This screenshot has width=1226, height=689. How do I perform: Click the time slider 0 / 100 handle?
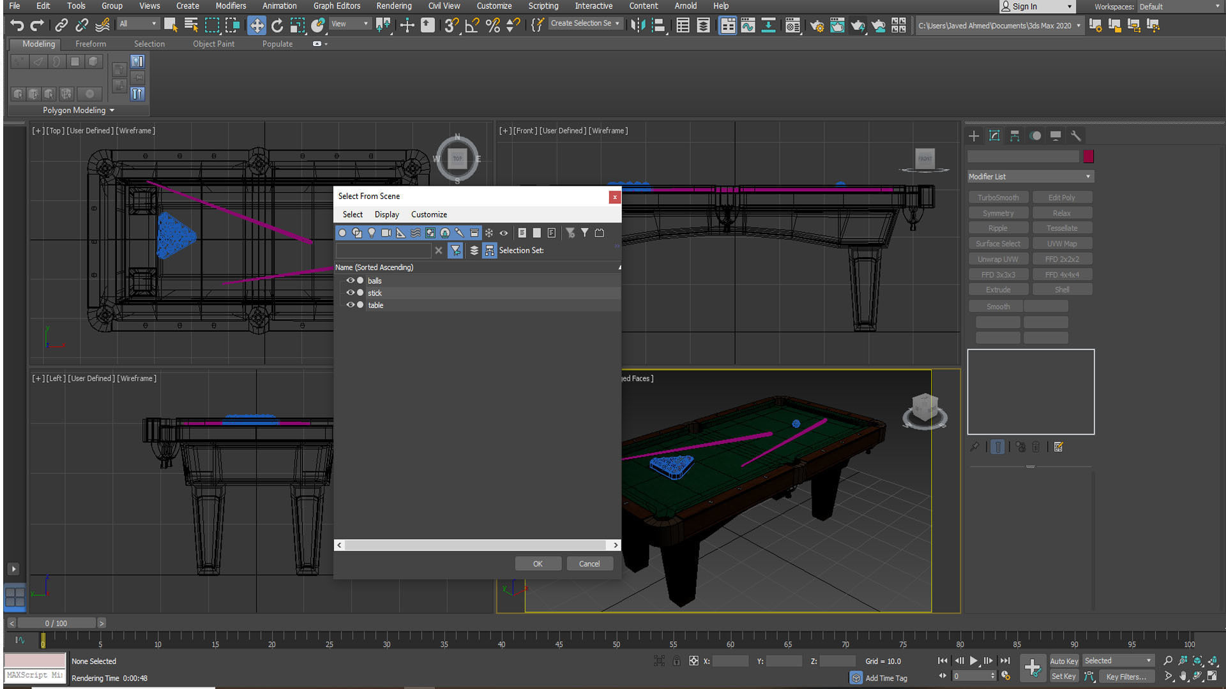[56, 623]
